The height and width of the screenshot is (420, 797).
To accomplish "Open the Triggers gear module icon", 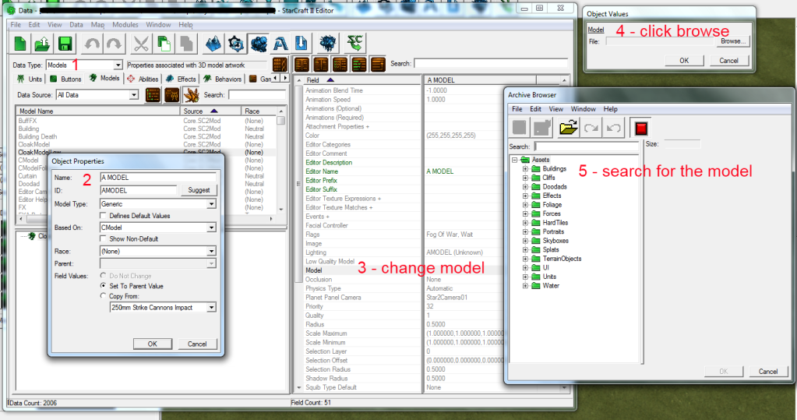I will (236, 44).
